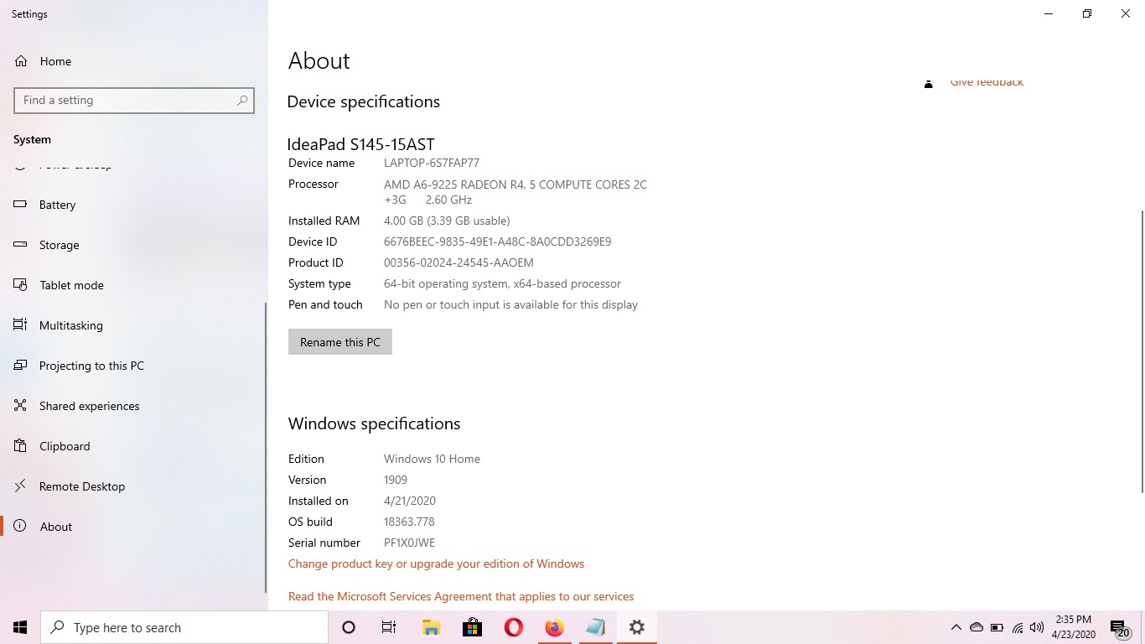Click the Windows 10 Home edition text
1145x644 pixels.
(x=432, y=459)
